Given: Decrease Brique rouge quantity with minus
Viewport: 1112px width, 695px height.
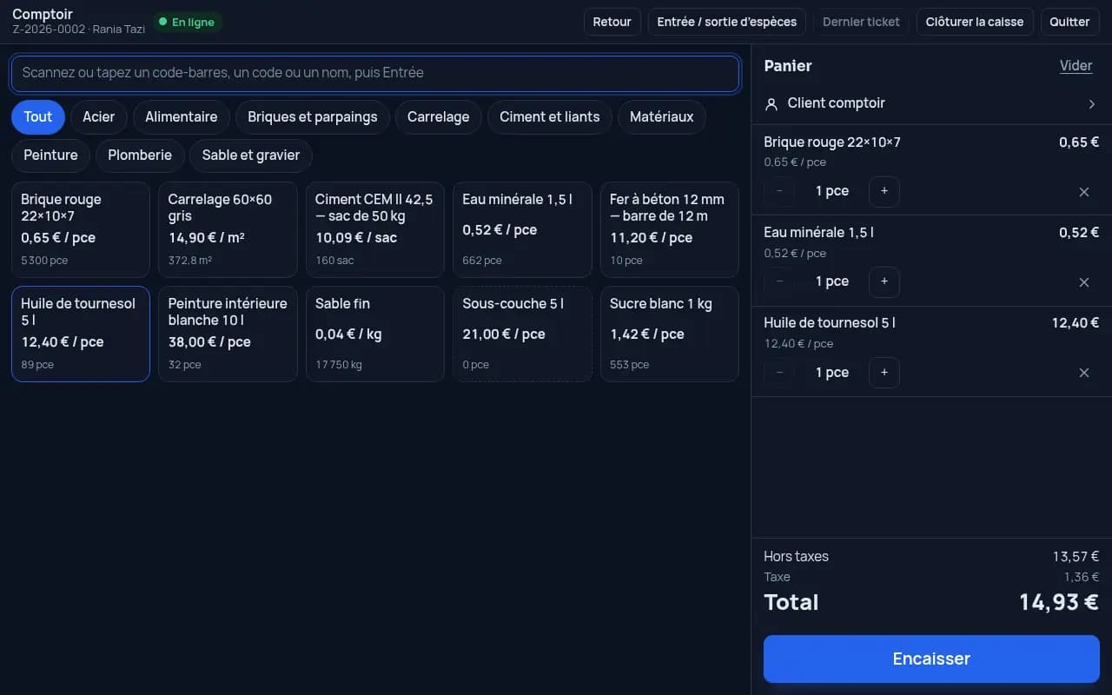Looking at the screenshot, I should 779,191.
